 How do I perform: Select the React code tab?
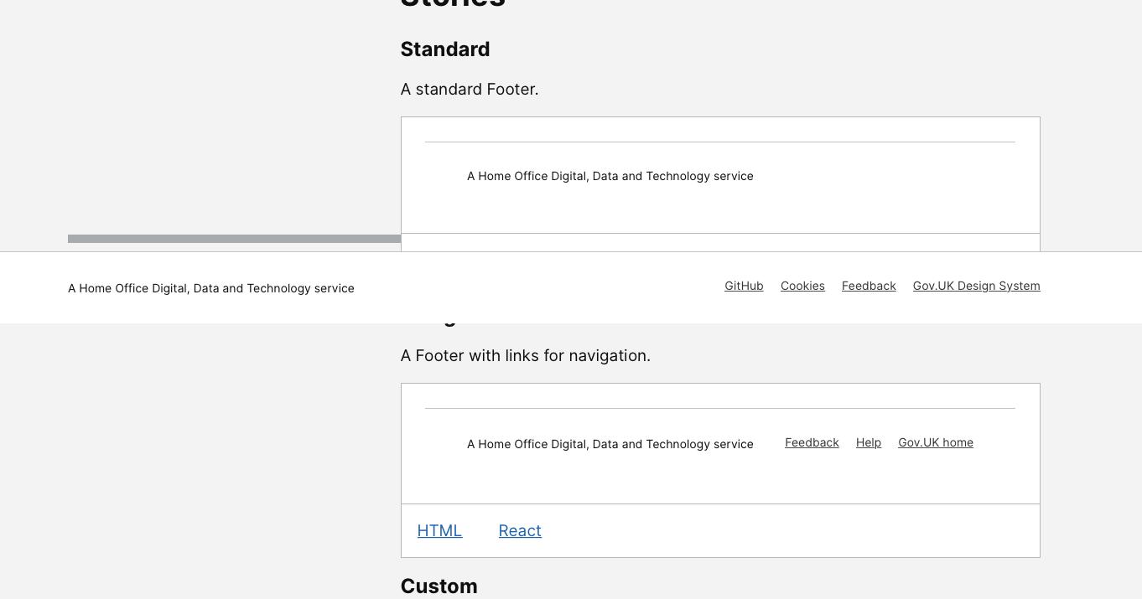(520, 530)
